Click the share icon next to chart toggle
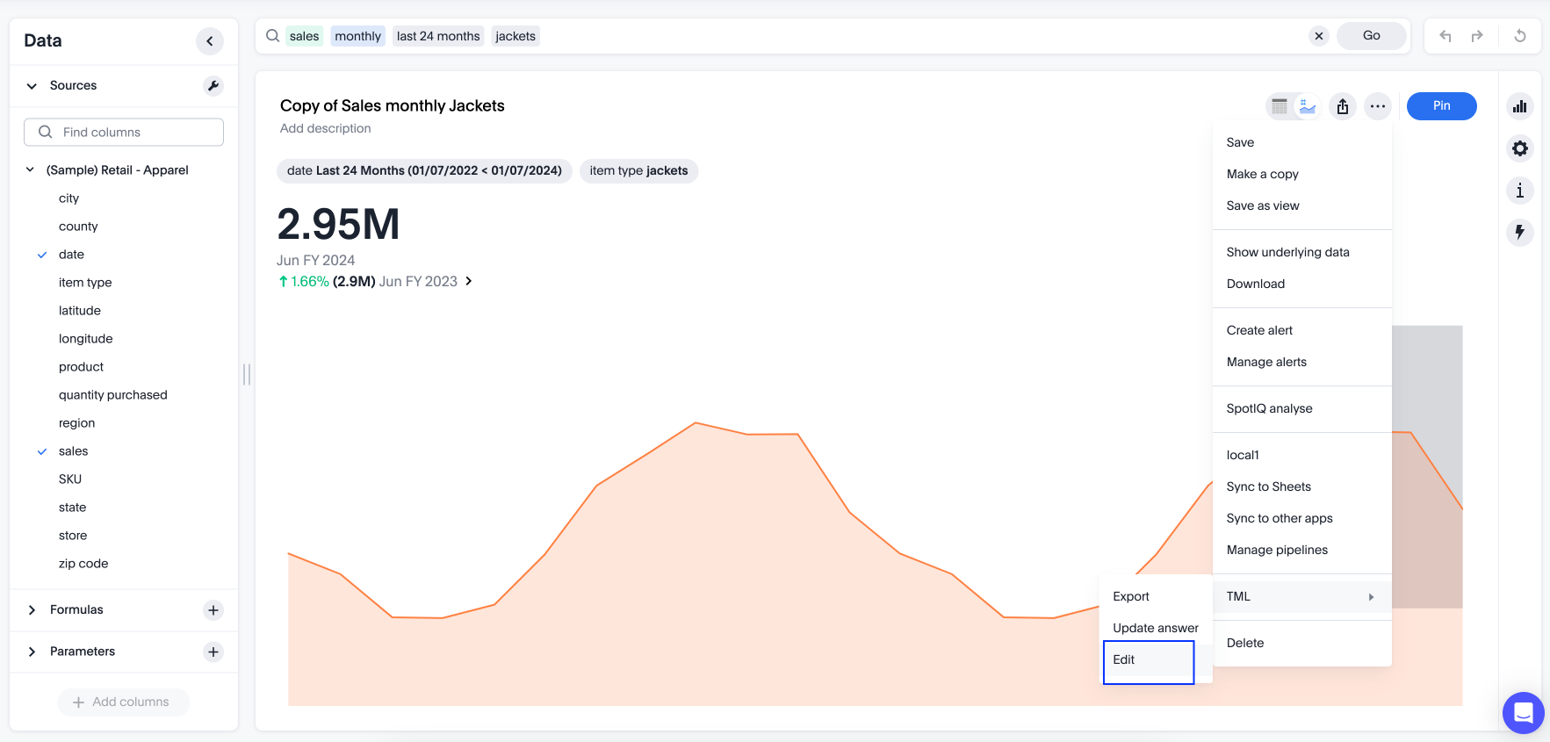The height and width of the screenshot is (742, 1550). 1342,106
